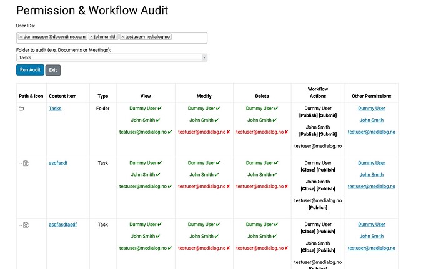This screenshot has width=431, height=269.
Task: Remove the dummyuser@docentims.com tag
Action: [21, 37]
